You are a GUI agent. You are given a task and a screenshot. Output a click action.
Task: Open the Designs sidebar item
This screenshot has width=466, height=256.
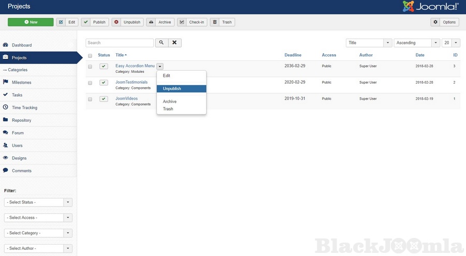(19, 158)
